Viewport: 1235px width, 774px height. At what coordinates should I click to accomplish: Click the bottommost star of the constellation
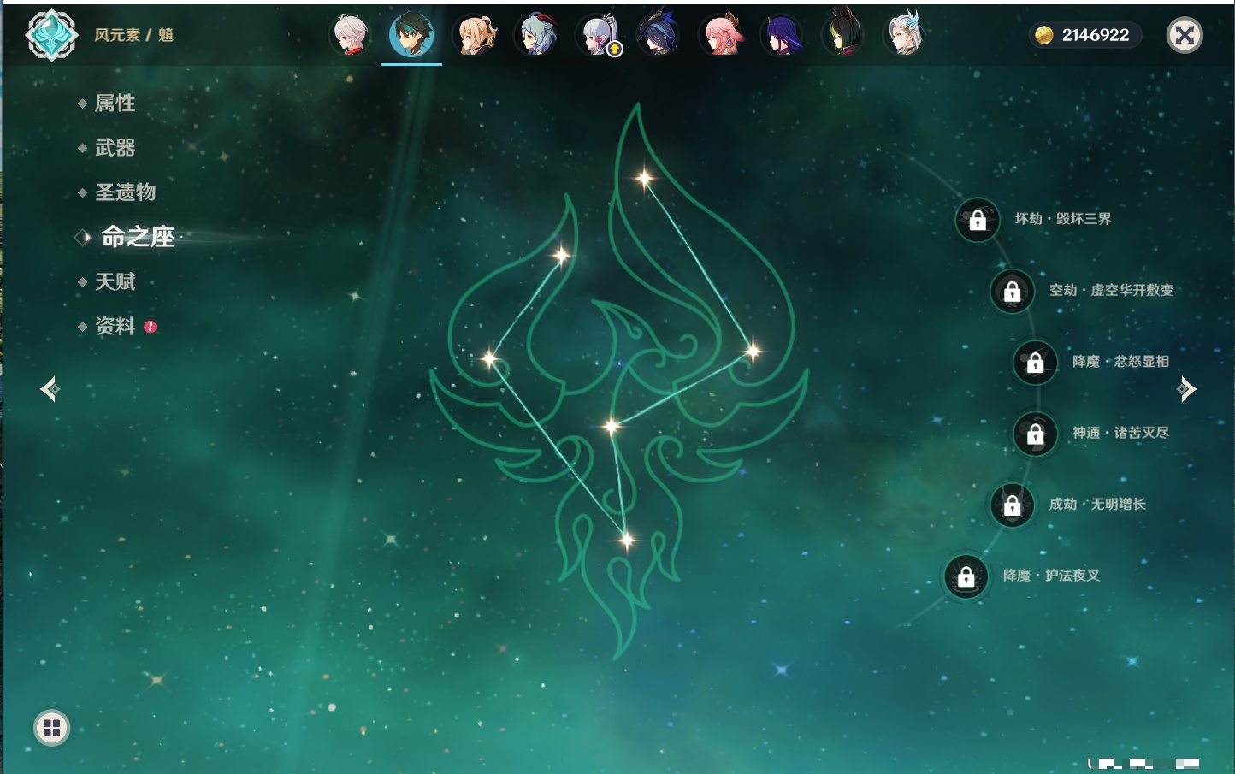627,540
